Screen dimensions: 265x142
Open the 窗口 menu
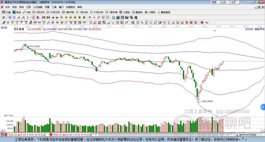61,7
